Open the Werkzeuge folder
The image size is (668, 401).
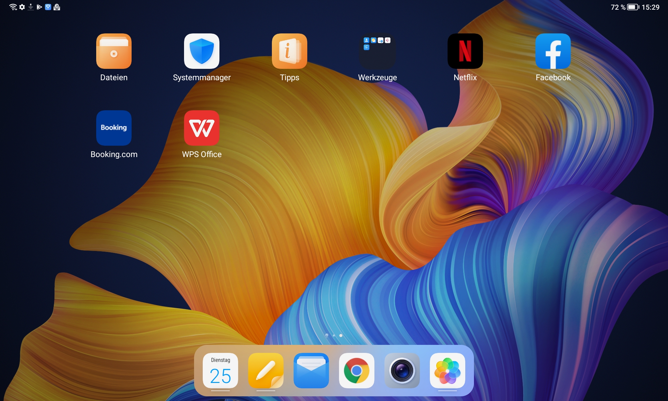(377, 51)
